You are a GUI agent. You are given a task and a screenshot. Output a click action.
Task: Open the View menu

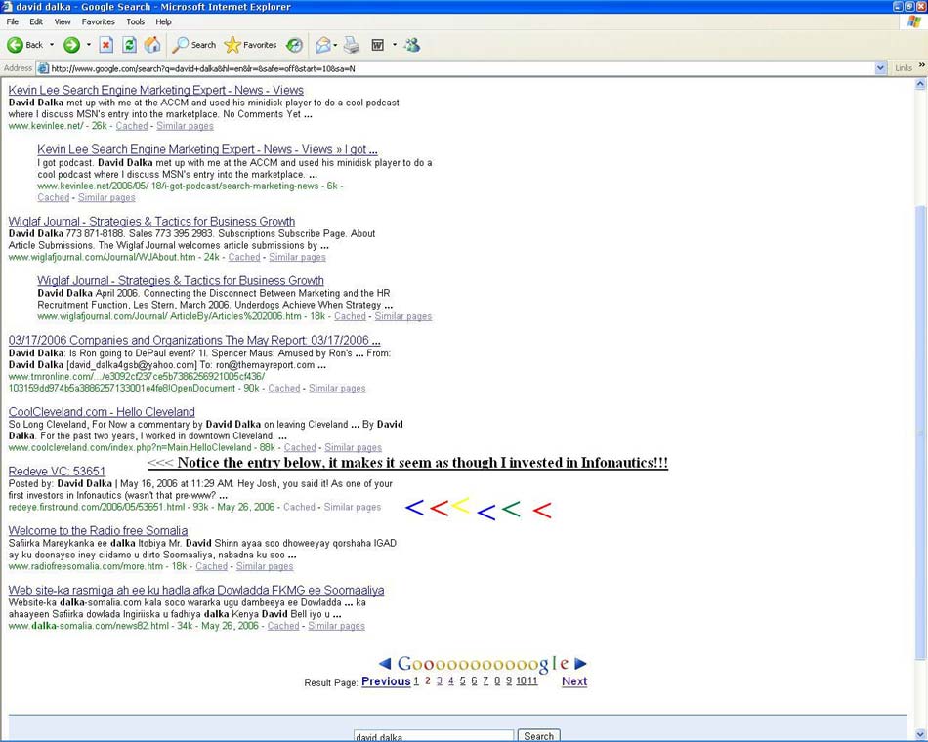coord(63,21)
